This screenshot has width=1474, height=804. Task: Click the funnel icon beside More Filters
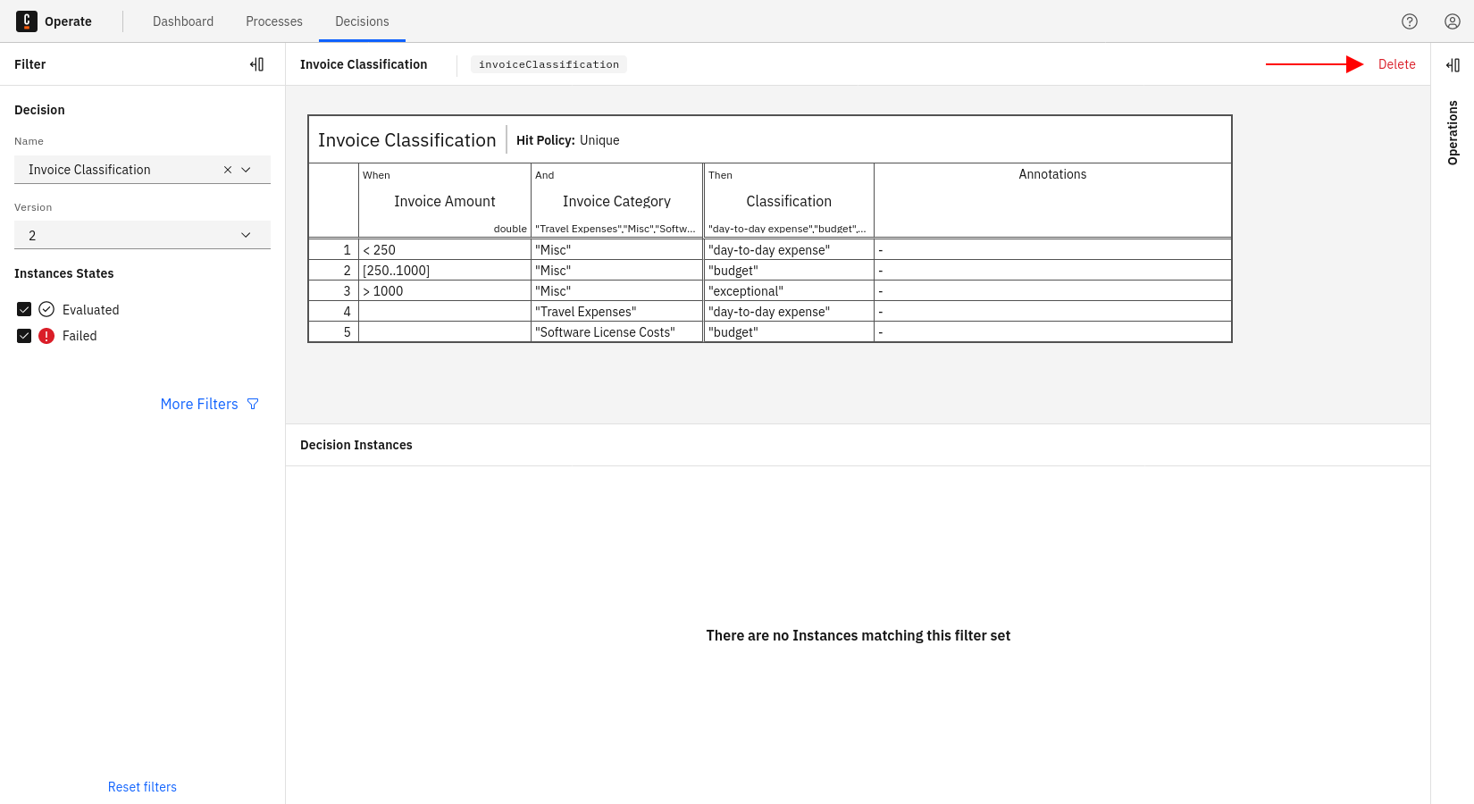click(x=253, y=405)
